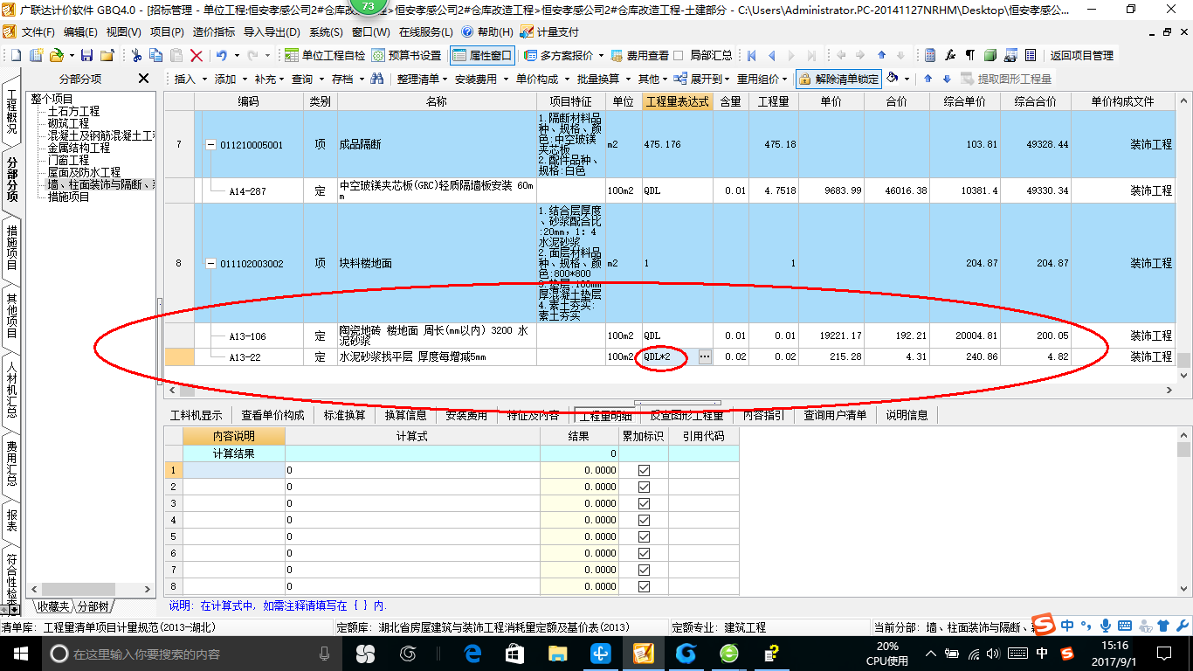Viewport: 1193px width, 671px height.
Task: Toggle 累加标识 checkbox in row 5
Action: (645, 536)
